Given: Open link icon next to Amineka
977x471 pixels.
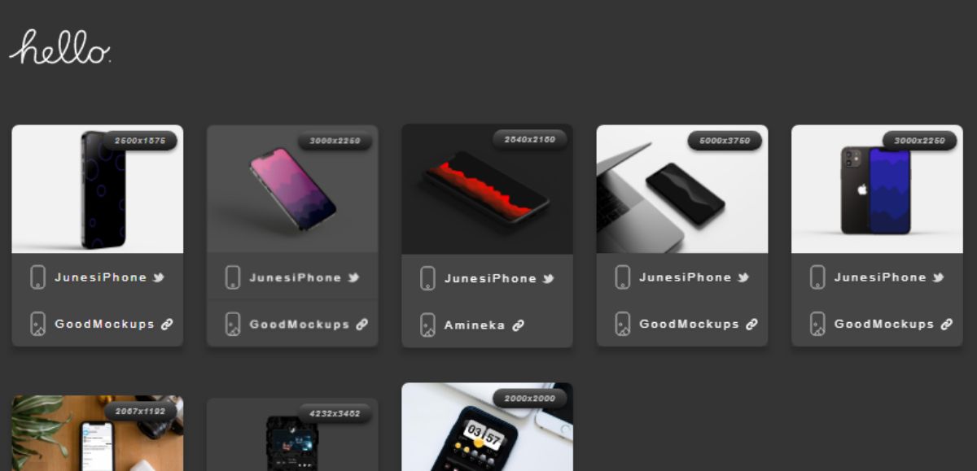Looking at the screenshot, I should [518, 325].
